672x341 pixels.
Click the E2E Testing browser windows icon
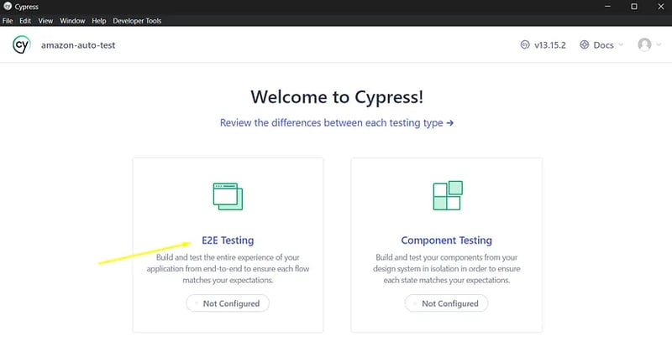click(228, 197)
